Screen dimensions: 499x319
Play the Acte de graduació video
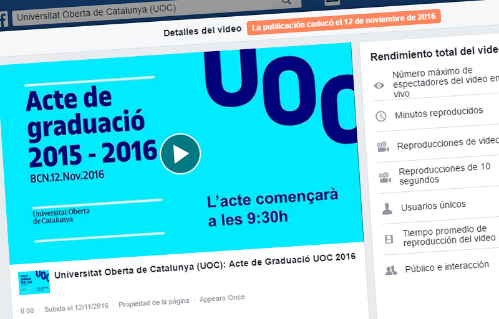pyautogui.click(x=180, y=154)
